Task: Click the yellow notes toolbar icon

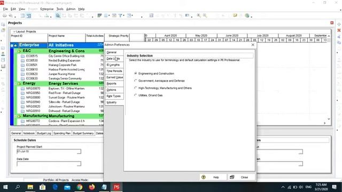Action: [235, 15]
